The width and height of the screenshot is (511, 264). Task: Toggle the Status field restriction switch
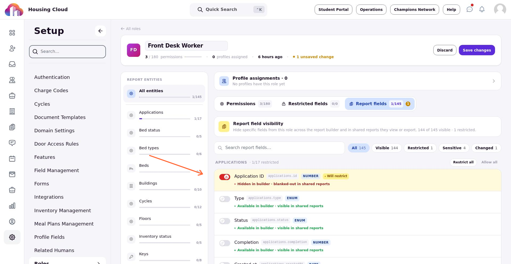coord(225,221)
